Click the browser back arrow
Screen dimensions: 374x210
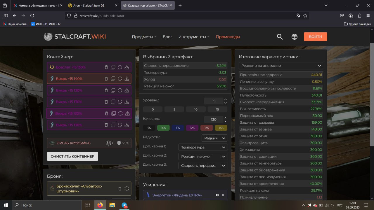tap(14, 15)
